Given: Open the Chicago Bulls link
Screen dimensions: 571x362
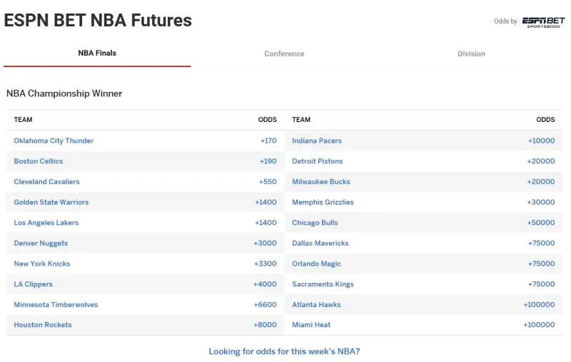Looking at the screenshot, I should click(315, 223).
